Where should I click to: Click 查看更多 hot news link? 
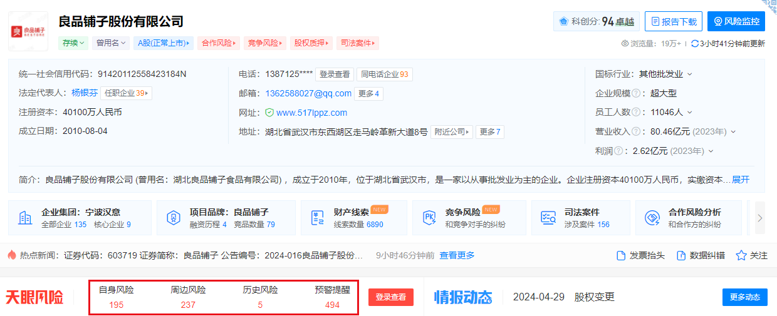point(457,255)
